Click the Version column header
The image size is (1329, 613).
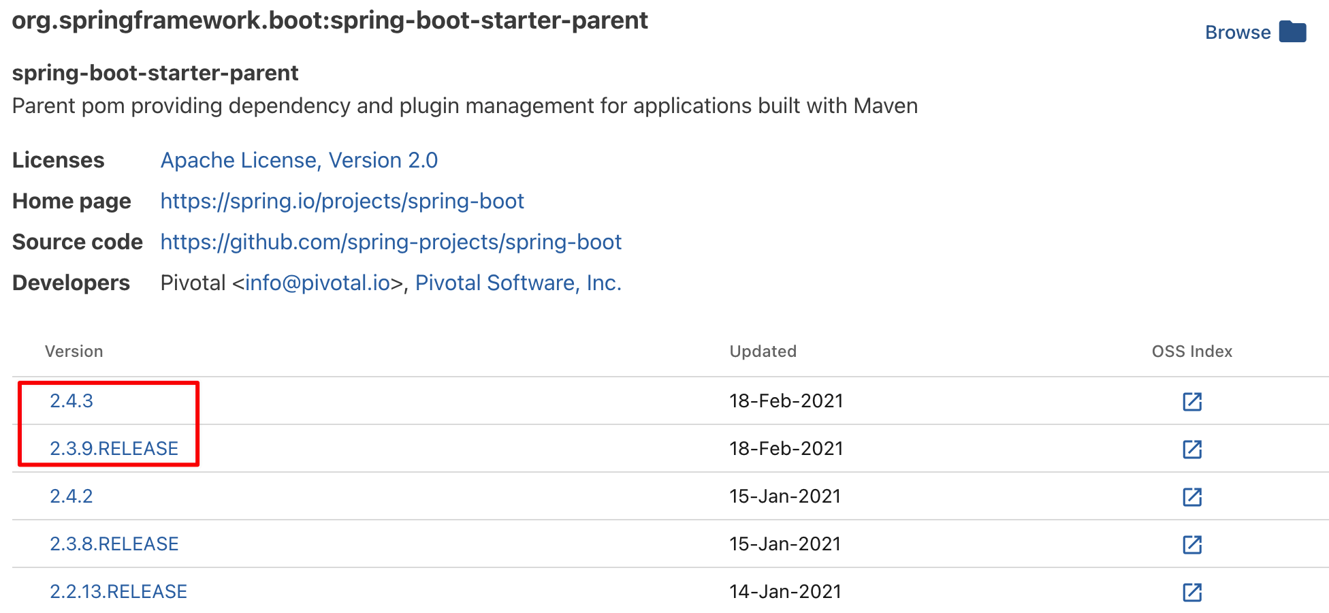click(74, 351)
